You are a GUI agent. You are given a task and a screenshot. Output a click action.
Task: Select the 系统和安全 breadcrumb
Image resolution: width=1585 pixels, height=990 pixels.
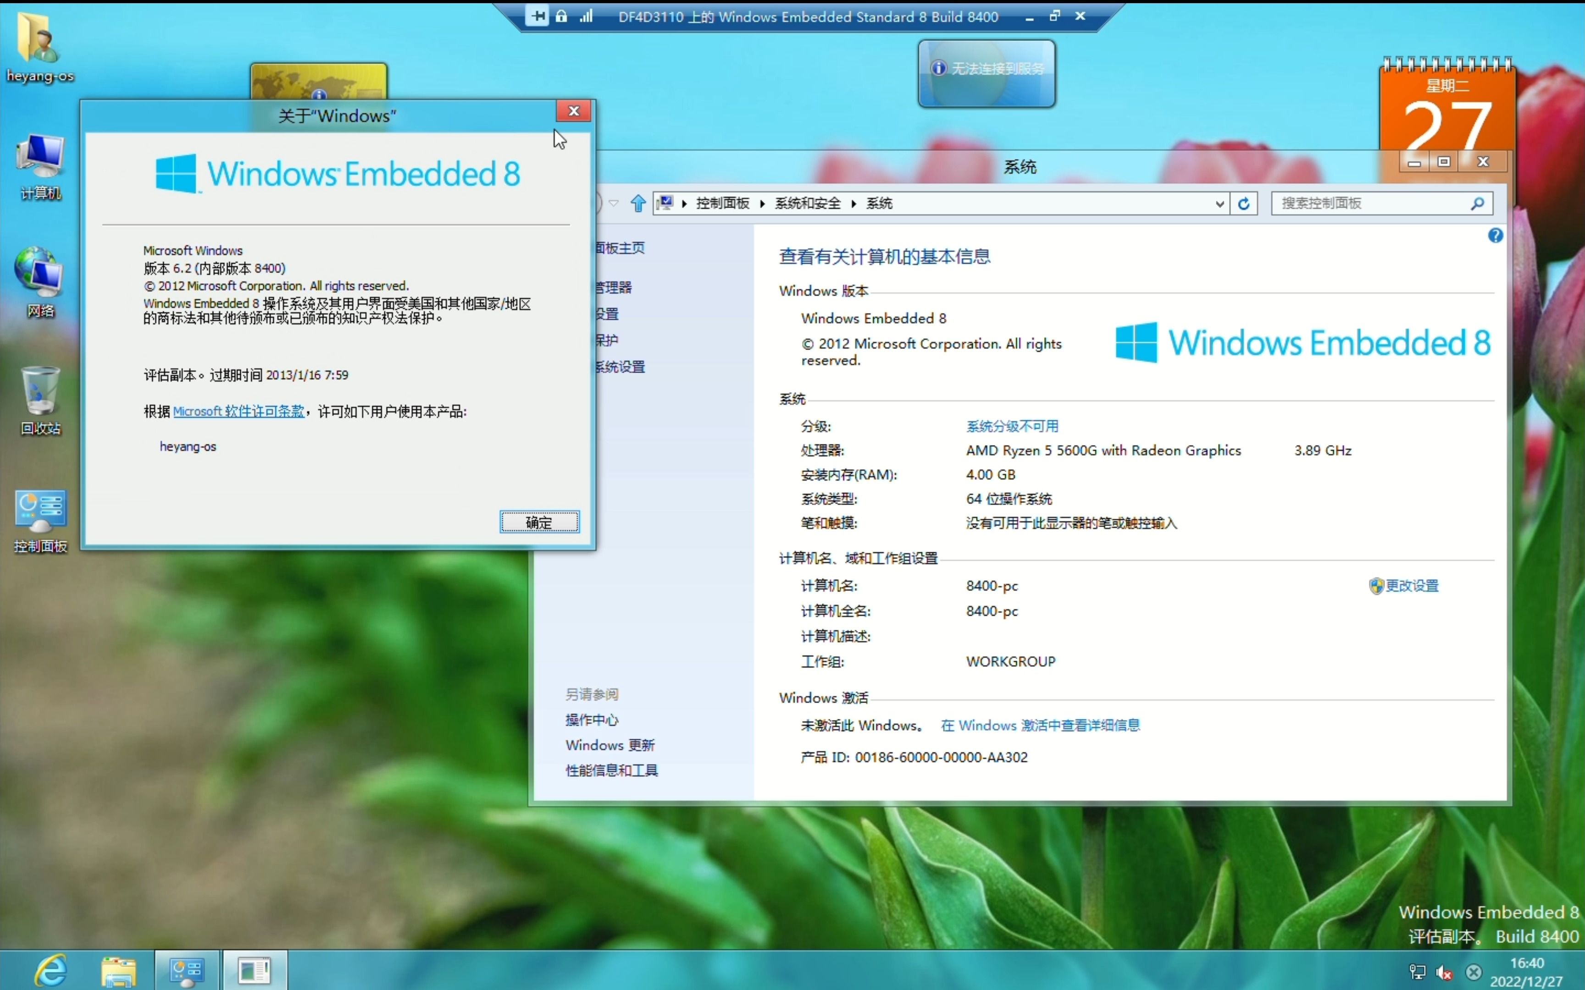coord(808,203)
